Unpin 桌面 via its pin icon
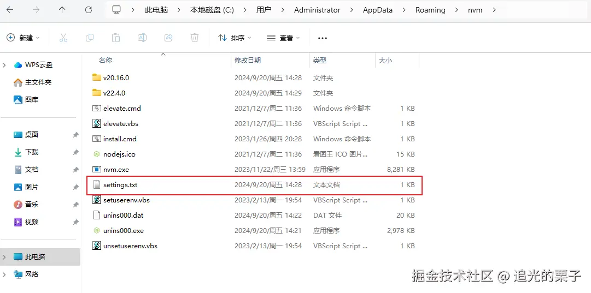Viewport: 591px width, 293px height. [x=76, y=135]
